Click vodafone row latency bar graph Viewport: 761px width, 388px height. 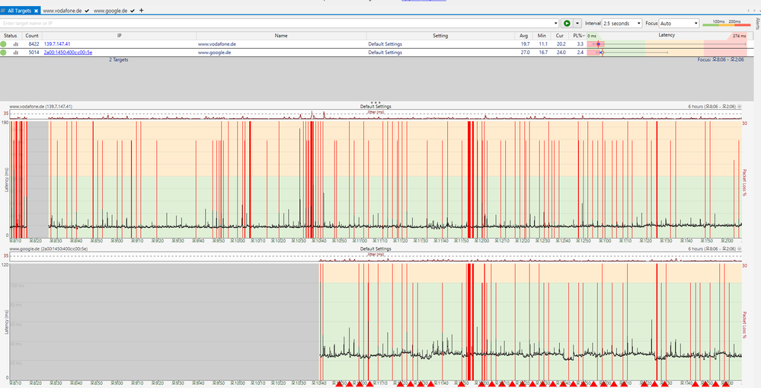click(x=667, y=44)
